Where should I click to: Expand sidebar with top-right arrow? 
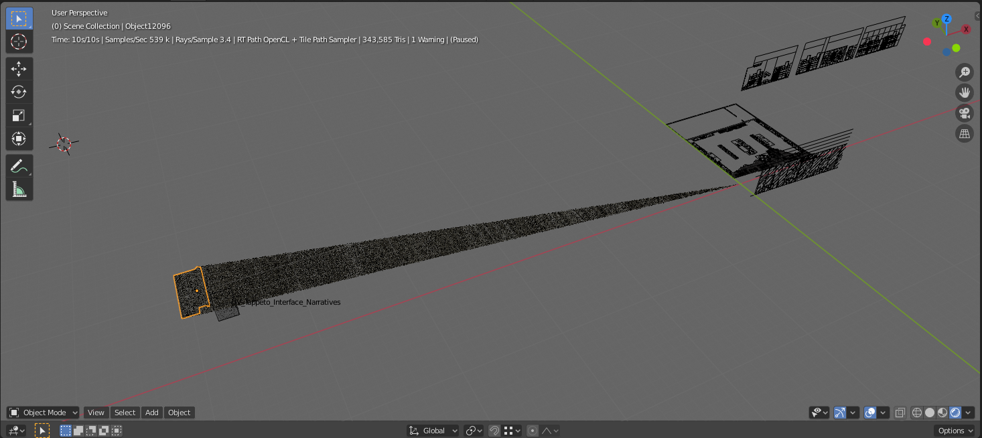(977, 15)
